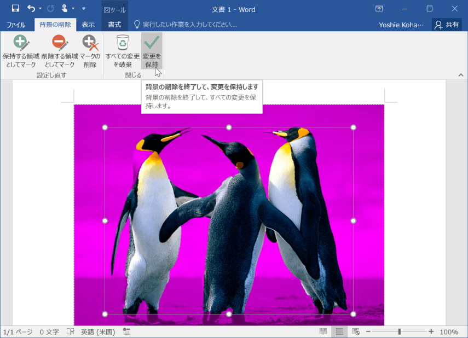This screenshot has width=468, height=338.
Task: Click 保持する領域としてマーク button
Action: pyautogui.click(x=21, y=51)
